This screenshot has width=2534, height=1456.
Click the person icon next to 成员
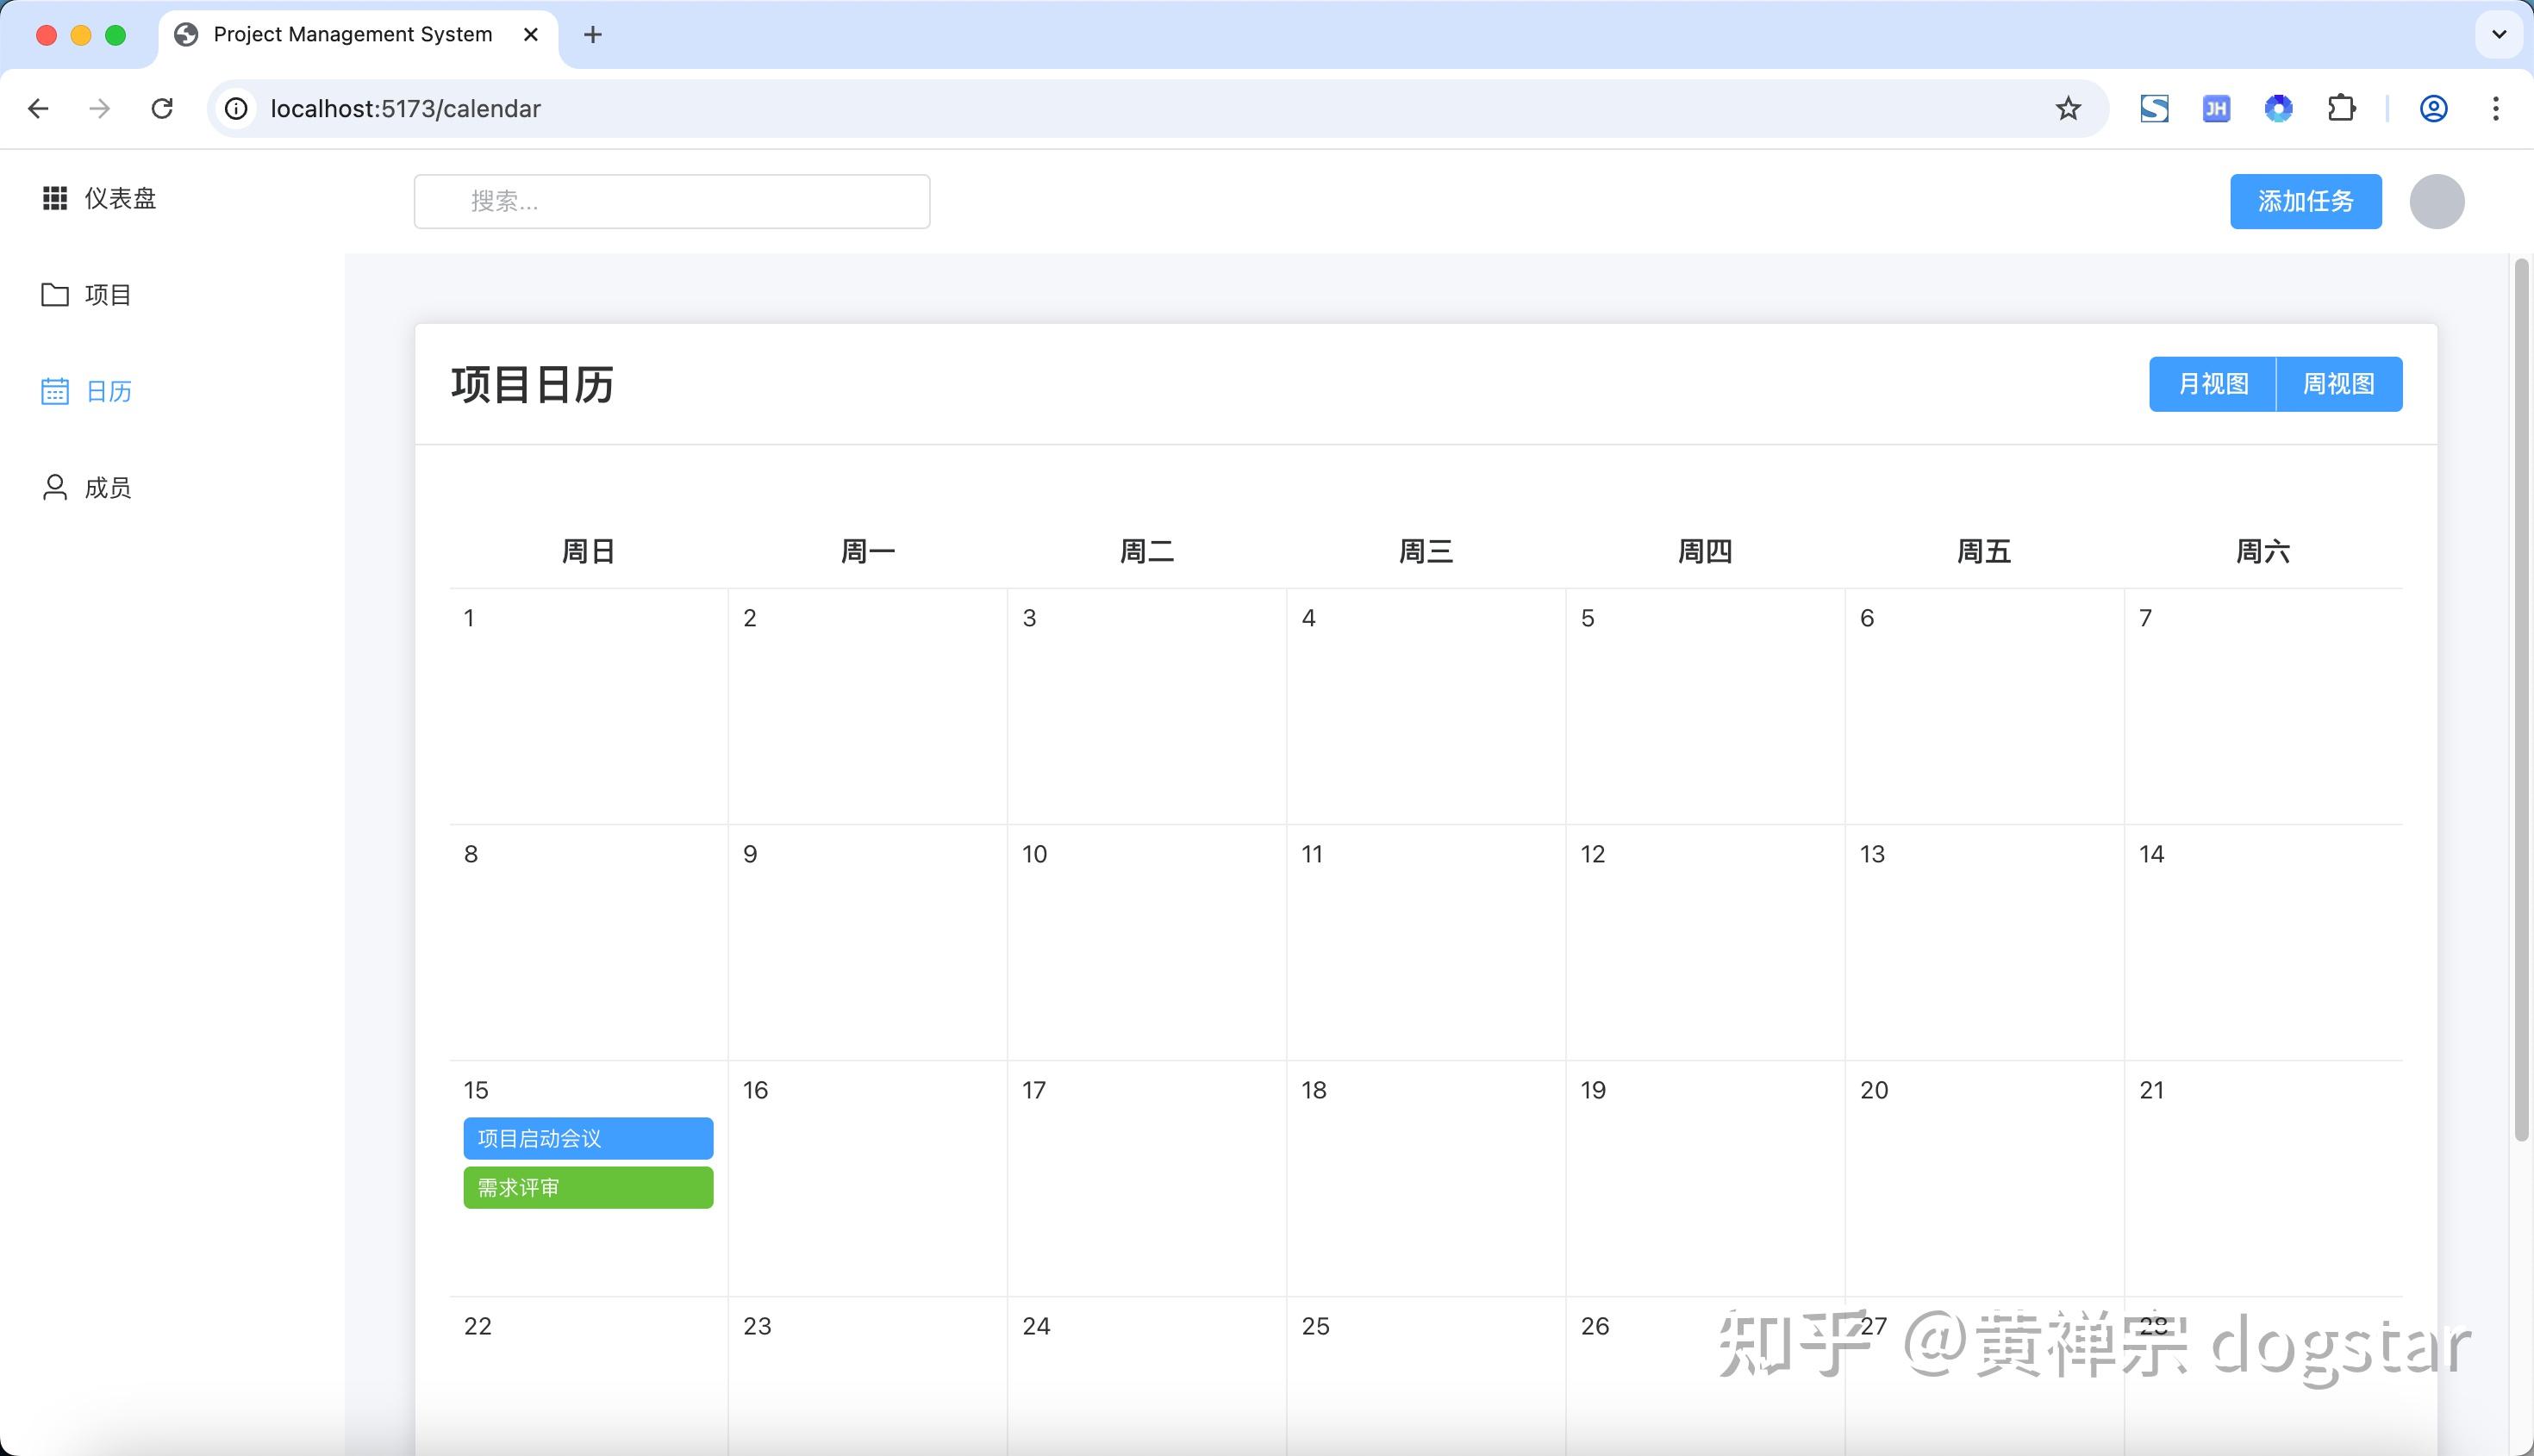click(54, 487)
